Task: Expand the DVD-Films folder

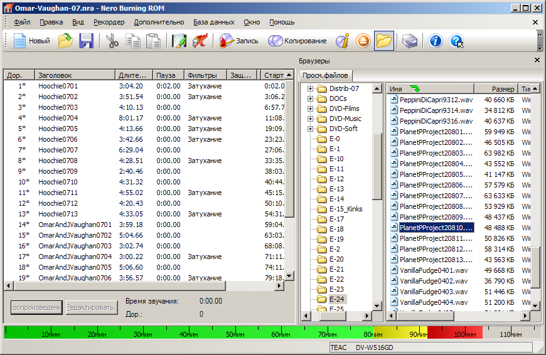Action: (x=310, y=109)
